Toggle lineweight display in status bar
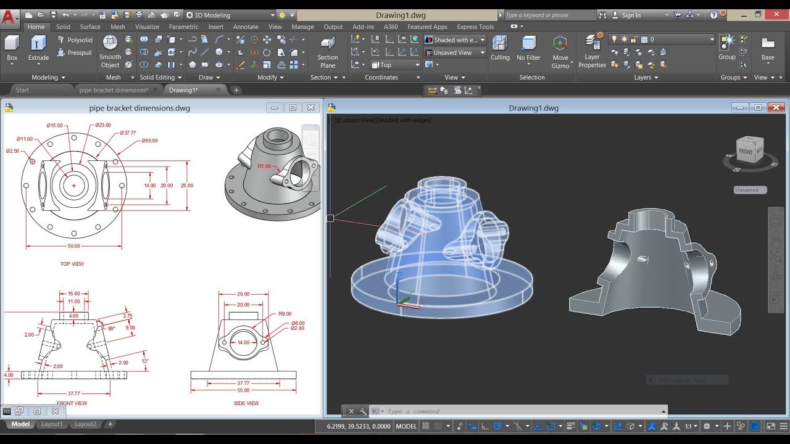The height and width of the screenshot is (444, 790). click(571, 426)
